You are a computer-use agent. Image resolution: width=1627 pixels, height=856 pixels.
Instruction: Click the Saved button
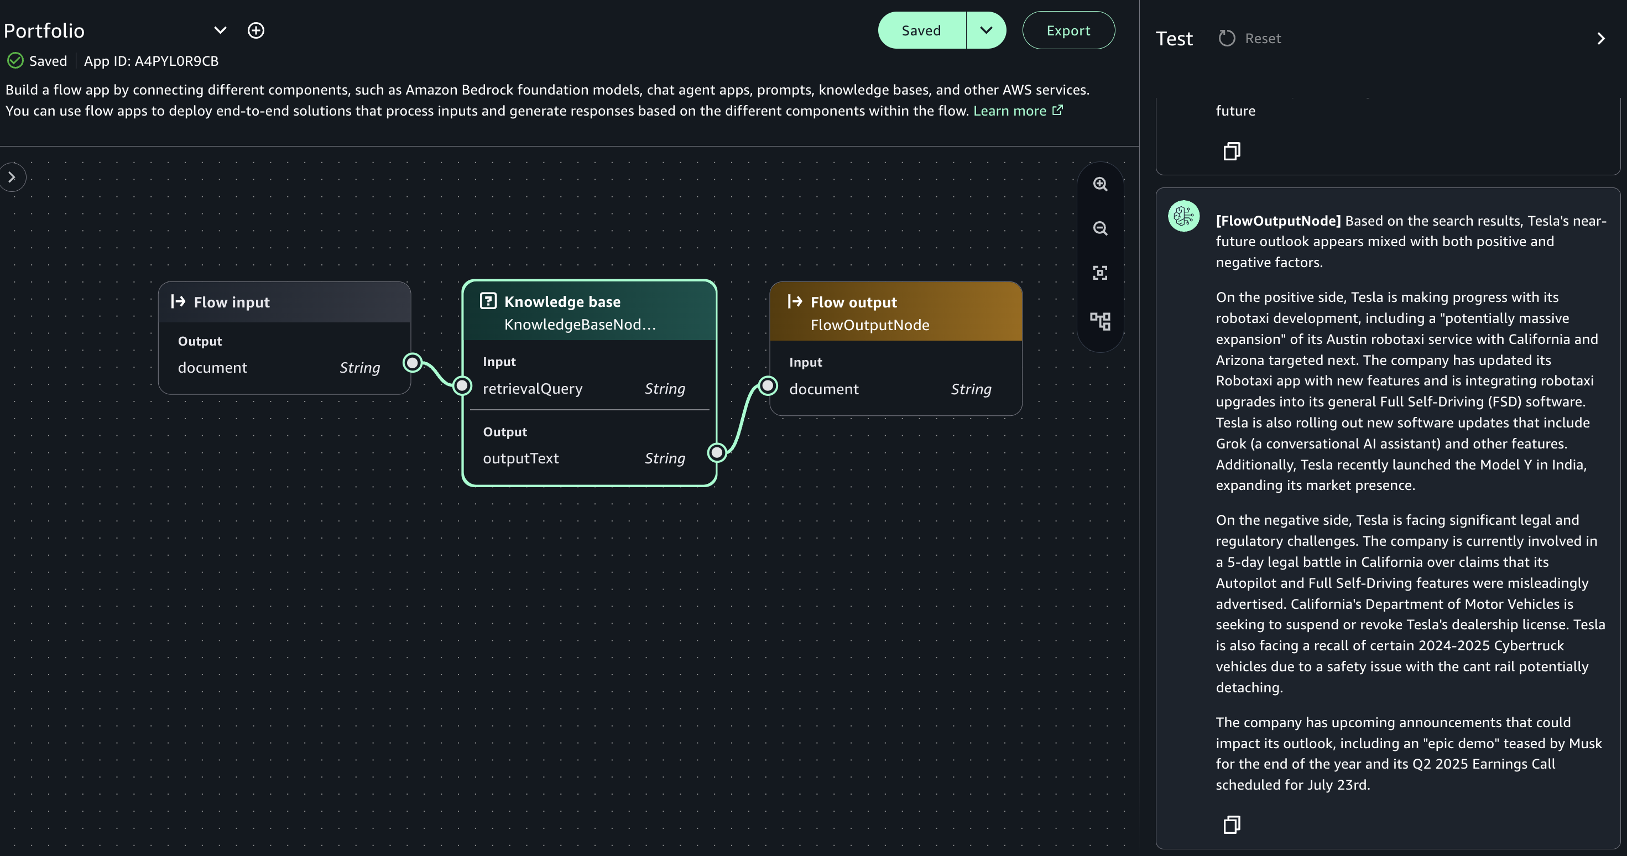(x=921, y=30)
